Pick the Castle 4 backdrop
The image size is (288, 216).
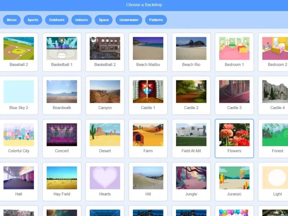274,95
